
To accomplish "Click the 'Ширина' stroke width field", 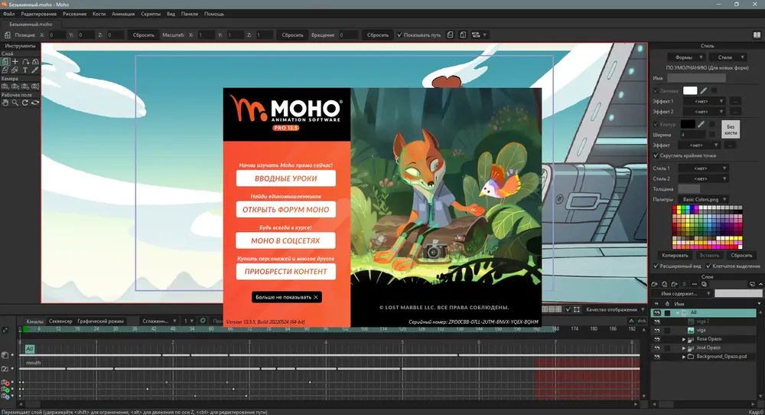I will click(692, 135).
